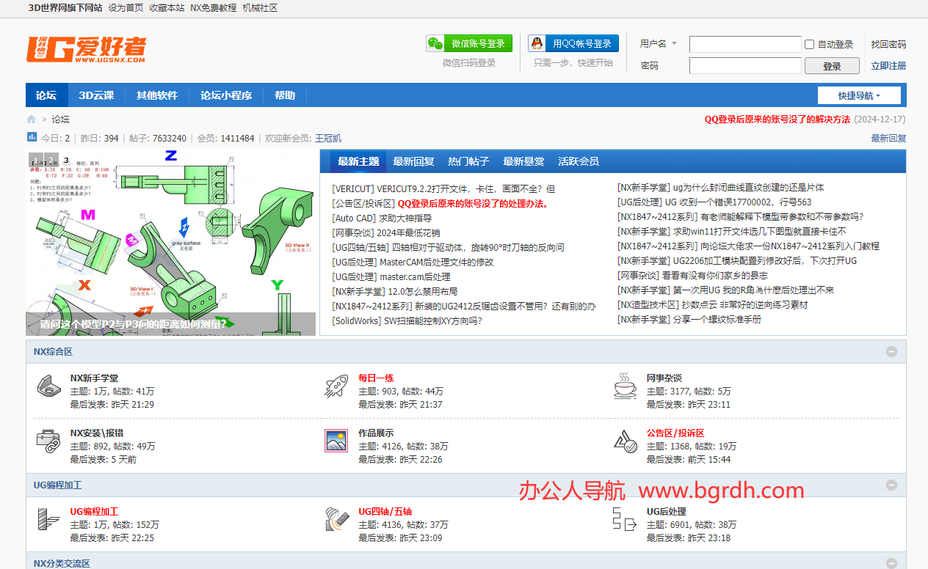928x569 pixels.
Task: Click the 登录 button
Action: (832, 65)
